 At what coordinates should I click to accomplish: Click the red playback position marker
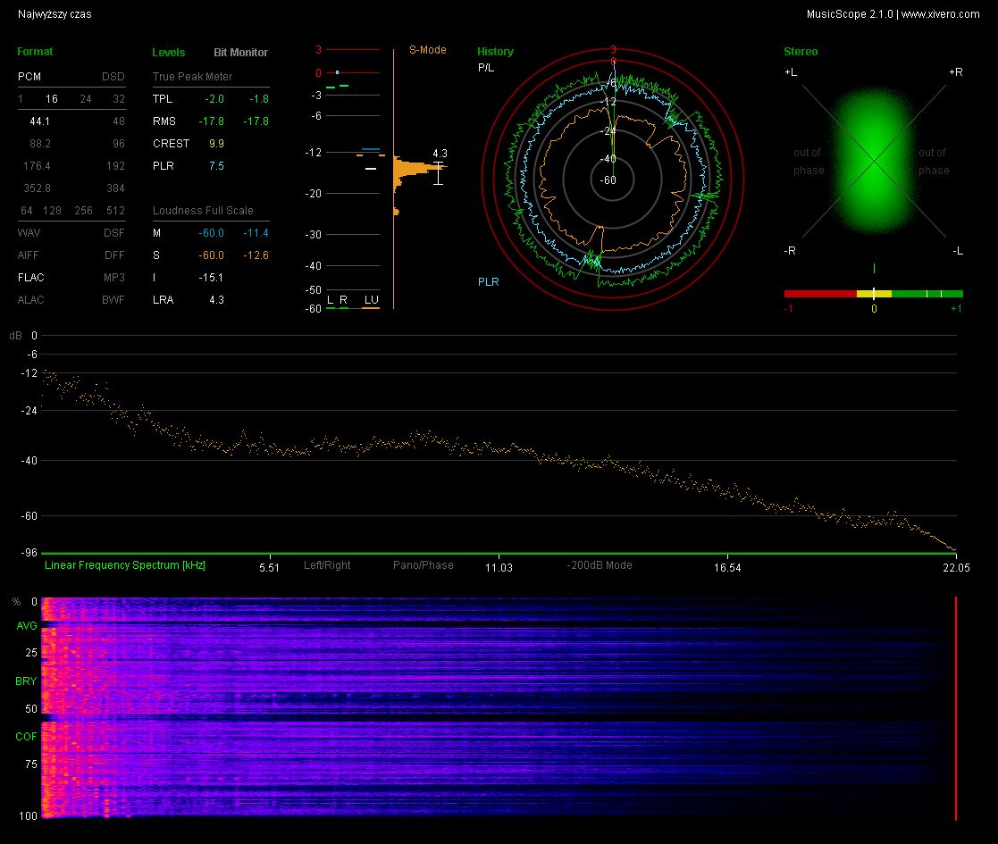coord(955,708)
